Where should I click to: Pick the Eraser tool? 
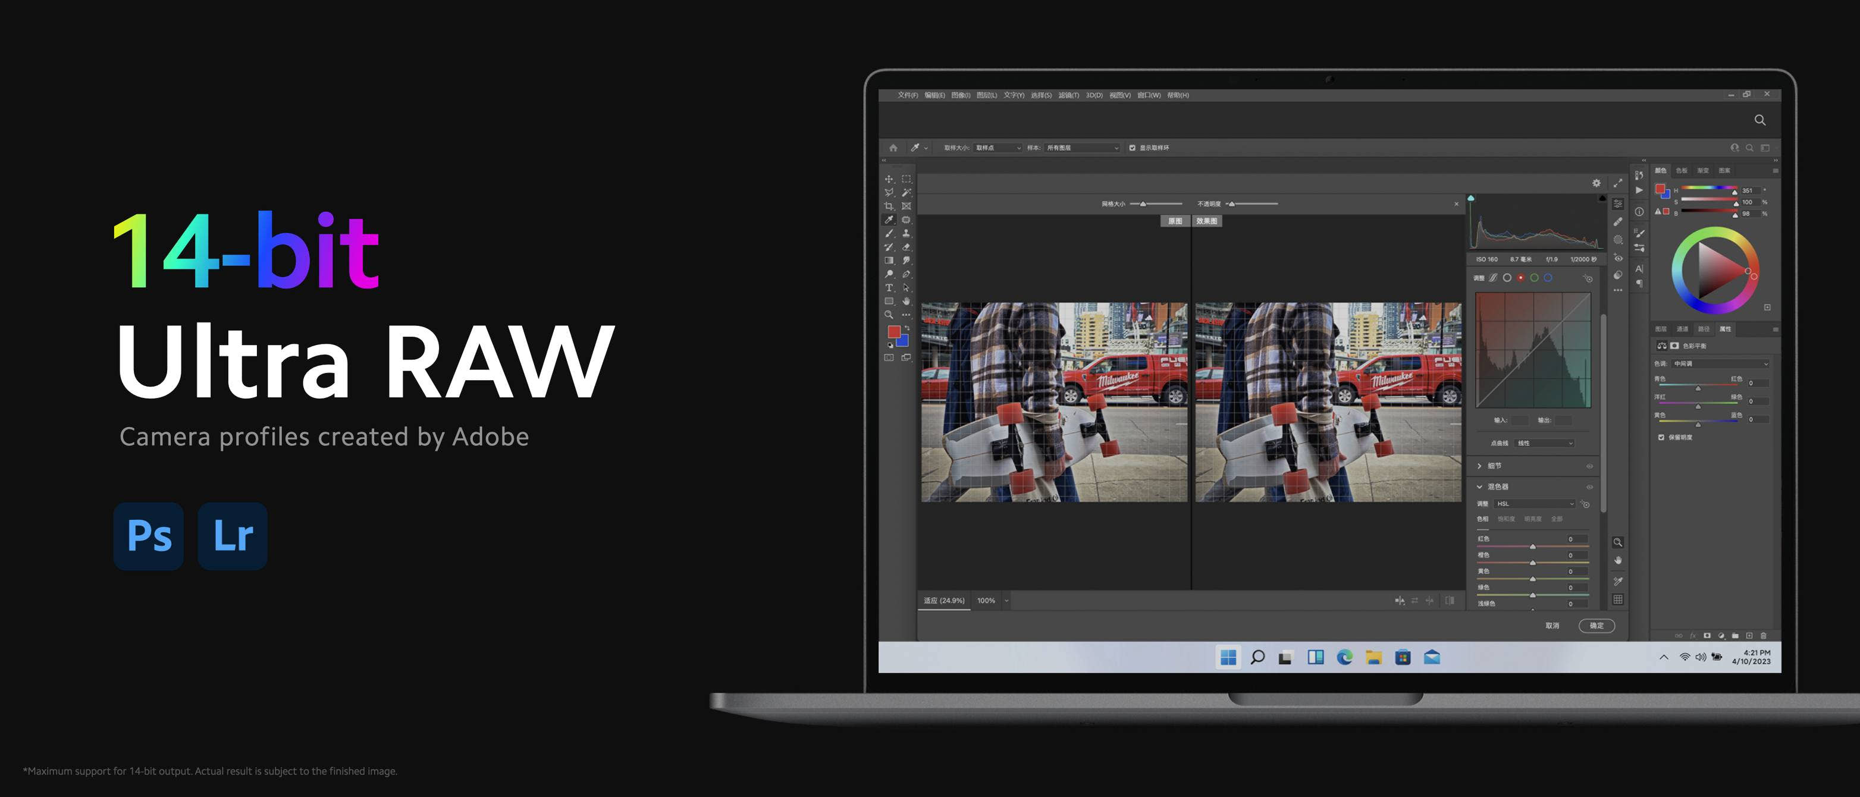pyautogui.click(x=906, y=247)
